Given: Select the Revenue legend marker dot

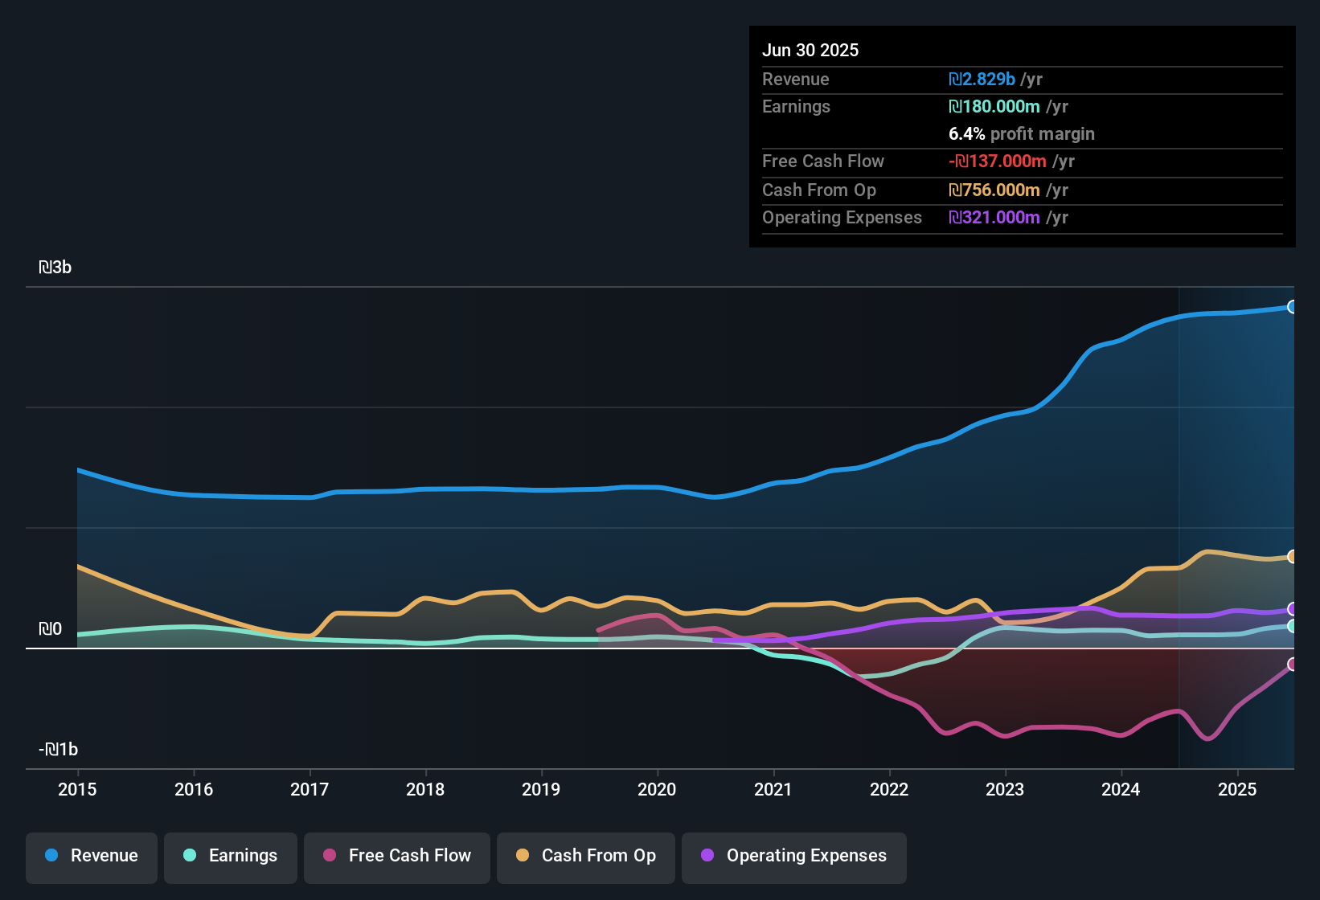Looking at the screenshot, I should click(x=51, y=856).
